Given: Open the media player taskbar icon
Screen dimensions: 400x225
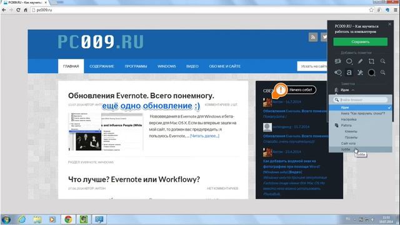Looking at the screenshot, I should click(52, 219).
